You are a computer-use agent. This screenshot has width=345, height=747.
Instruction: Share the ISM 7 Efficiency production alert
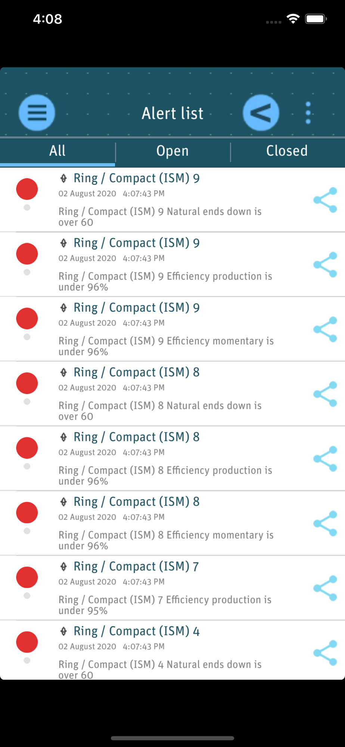coord(325,588)
